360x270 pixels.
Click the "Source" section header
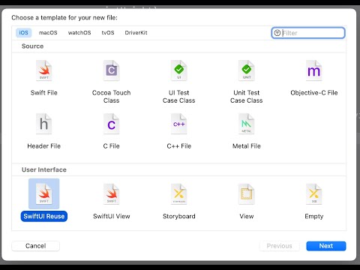point(32,46)
